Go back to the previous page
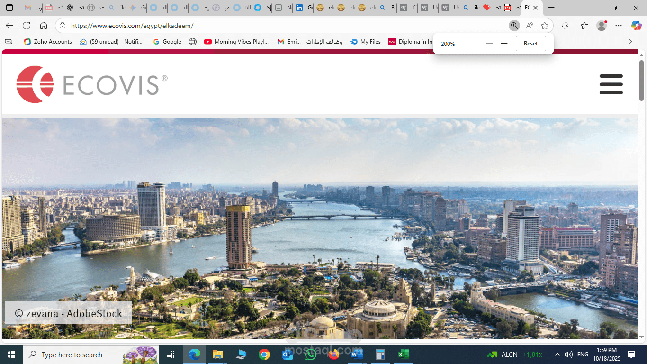 [x=9, y=26]
